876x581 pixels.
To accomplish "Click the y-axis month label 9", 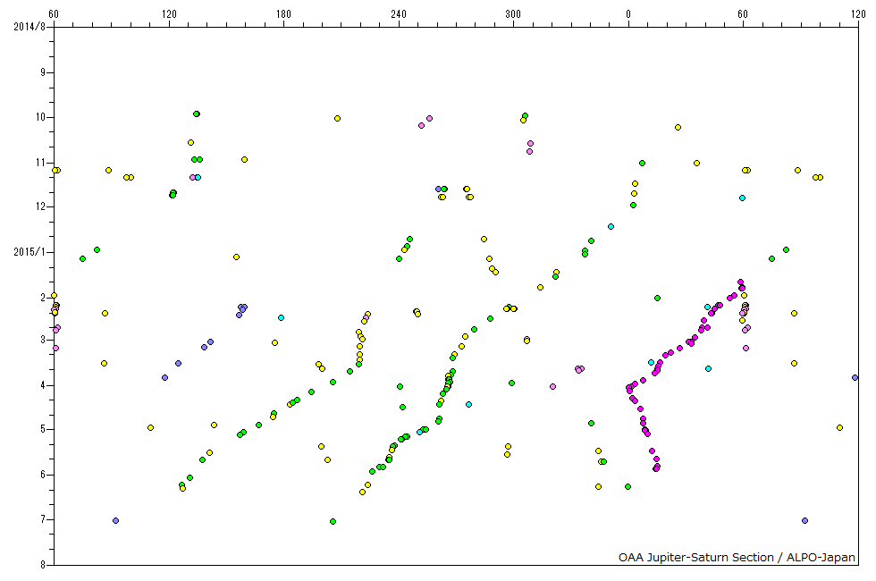I will (43, 72).
